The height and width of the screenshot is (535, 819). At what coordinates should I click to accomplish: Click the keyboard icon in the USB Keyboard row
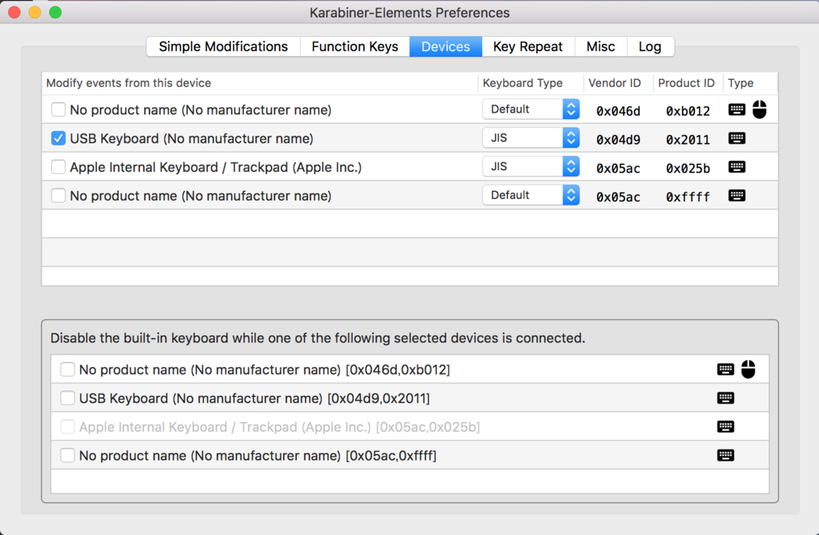[737, 138]
